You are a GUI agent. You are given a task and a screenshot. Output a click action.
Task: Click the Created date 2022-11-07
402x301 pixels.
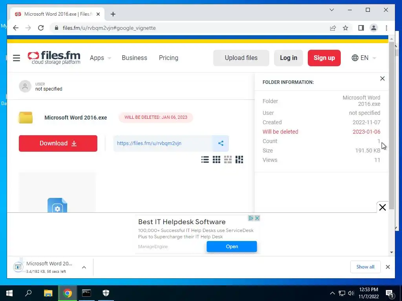click(x=366, y=122)
